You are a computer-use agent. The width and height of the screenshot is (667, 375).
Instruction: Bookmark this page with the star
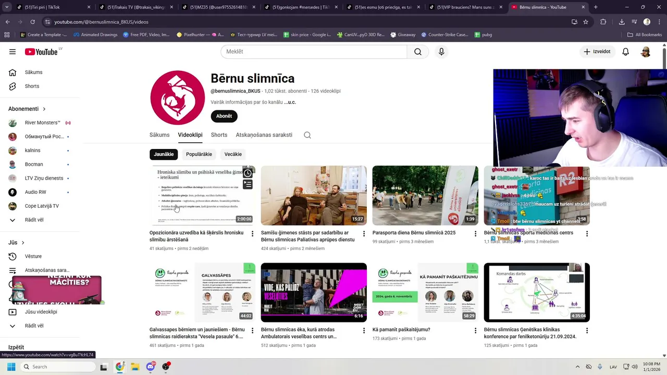click(586, 22)
